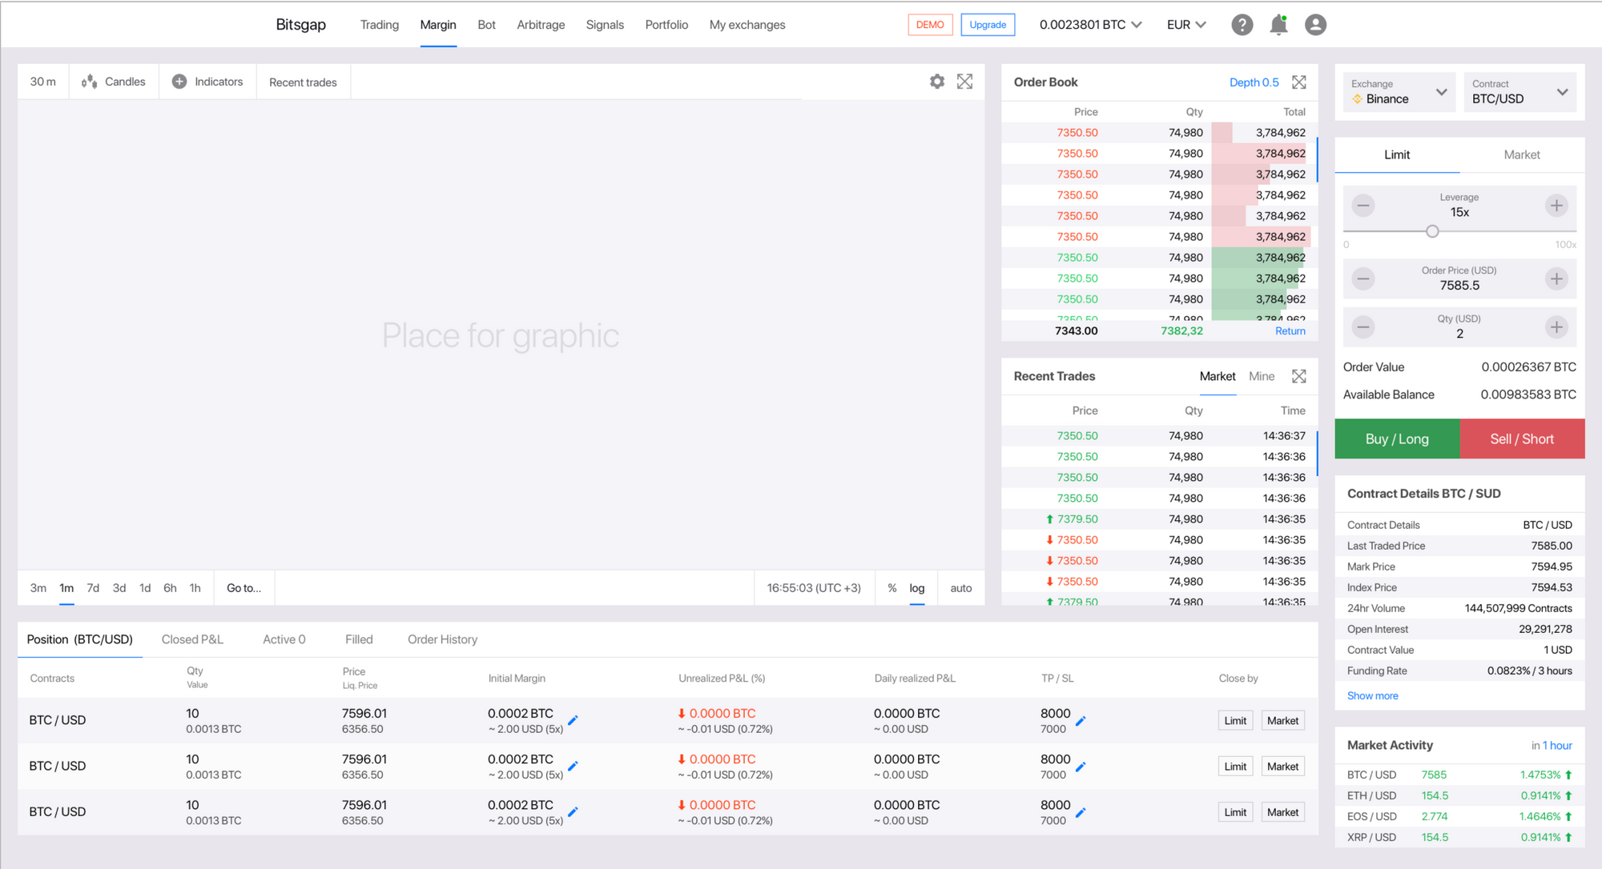Expand the BTC balance dropdown
This screenshot has height=869, width=1602.
click(x=1090, y=25)
